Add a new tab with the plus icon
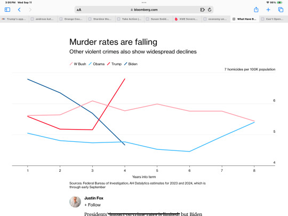The width and height of the screenshot is (288, 216). click(268, 10)
